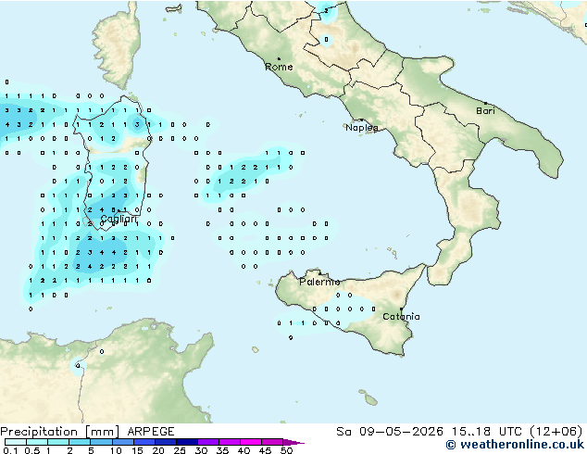Pick the legend swatch between 0.1 and 0.5
The width and height of the screenshot is (587, 454).
click(x=16, y=442)
